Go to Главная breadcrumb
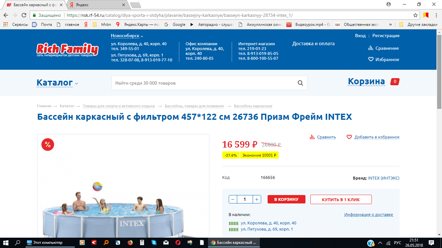 click(44, 106)
